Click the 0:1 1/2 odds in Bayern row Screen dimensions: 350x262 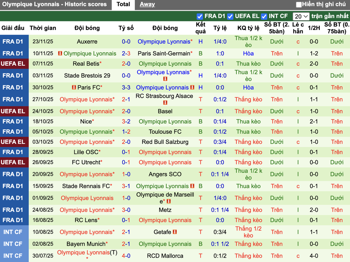(220, 244)
